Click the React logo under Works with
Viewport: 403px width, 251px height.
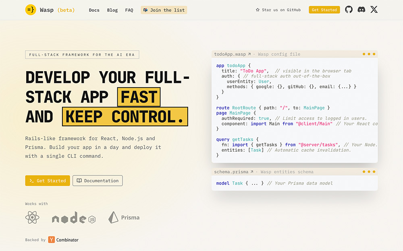pos(32,218)
